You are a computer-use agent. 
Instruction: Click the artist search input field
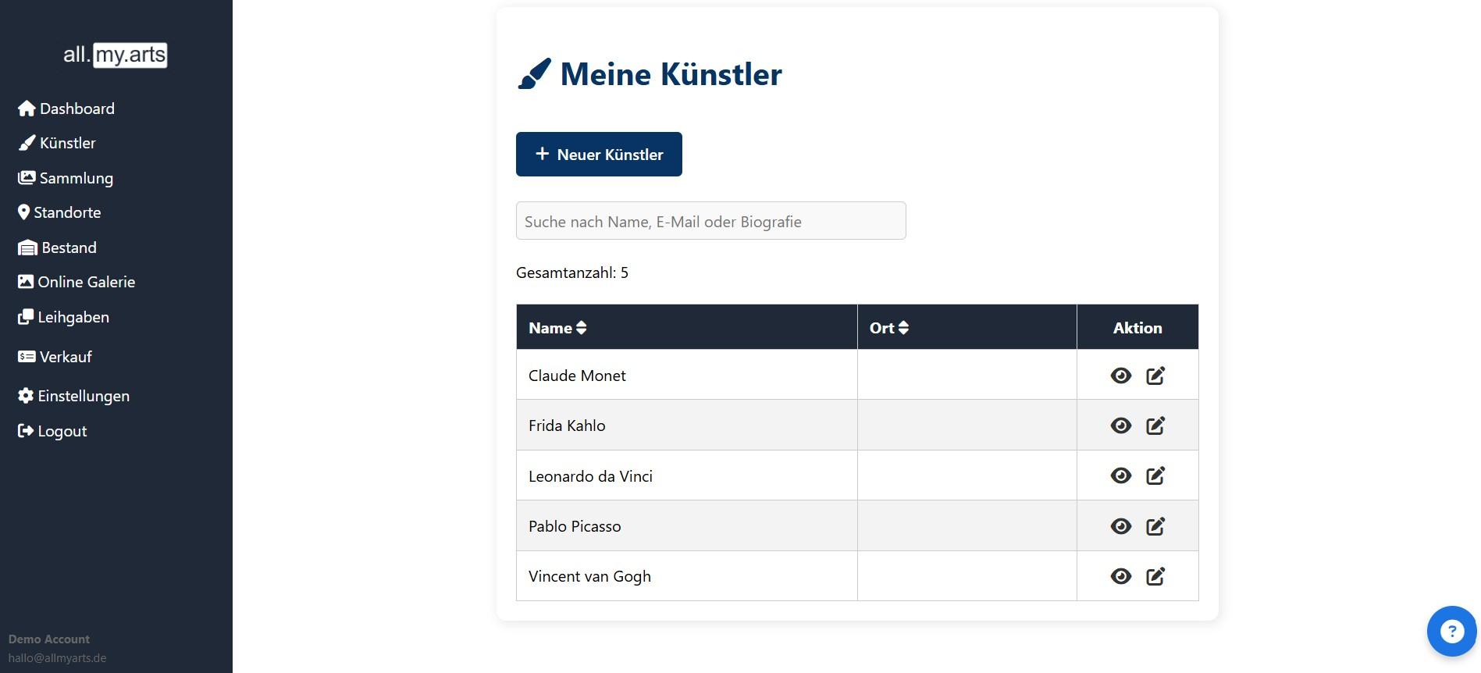point(710,221)
